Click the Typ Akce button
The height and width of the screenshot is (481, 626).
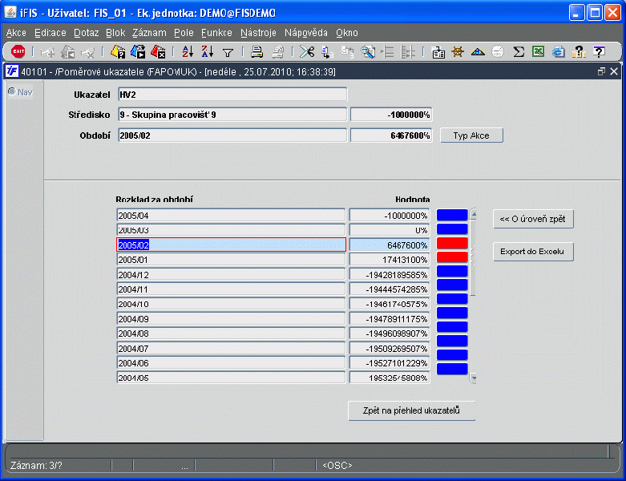[x=471, y=135]
